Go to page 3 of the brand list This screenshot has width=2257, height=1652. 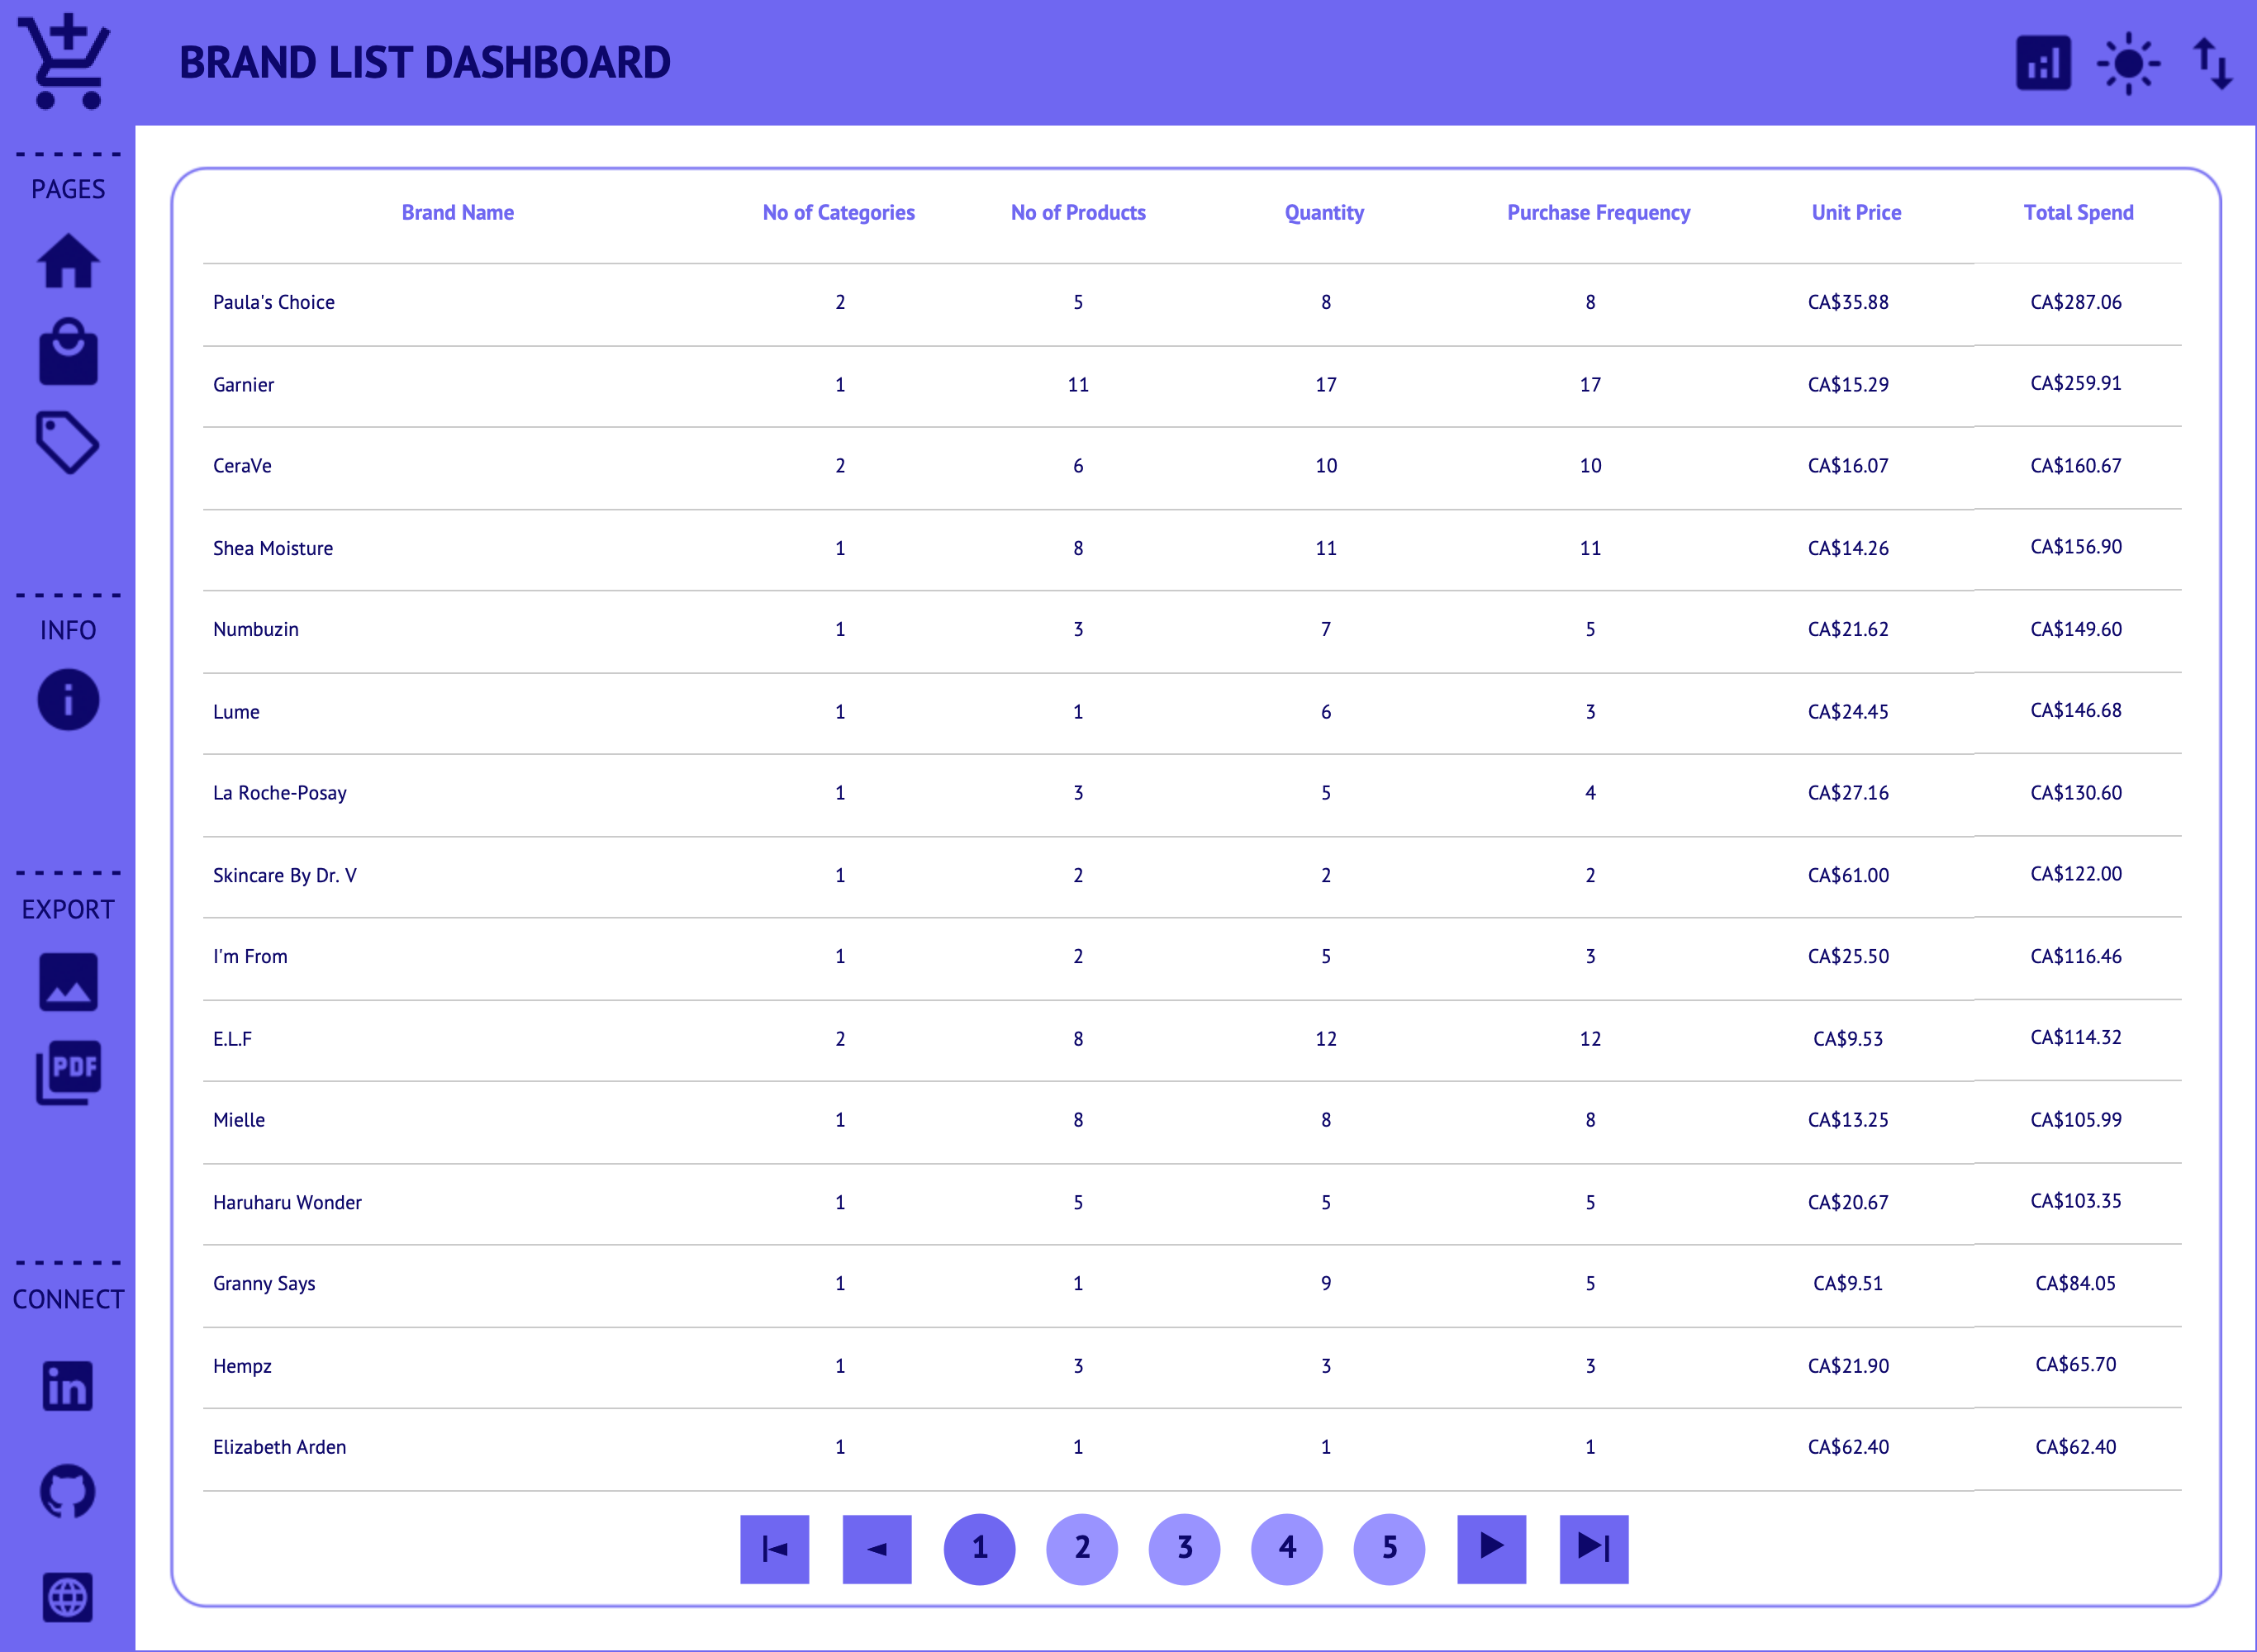point(1185,1548)
